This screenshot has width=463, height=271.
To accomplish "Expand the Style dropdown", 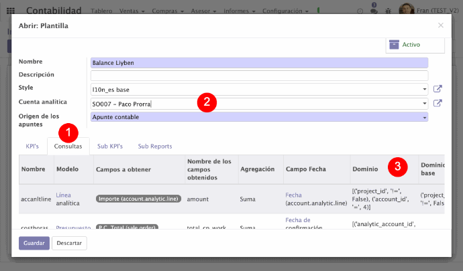I will (x=425, y=89).
